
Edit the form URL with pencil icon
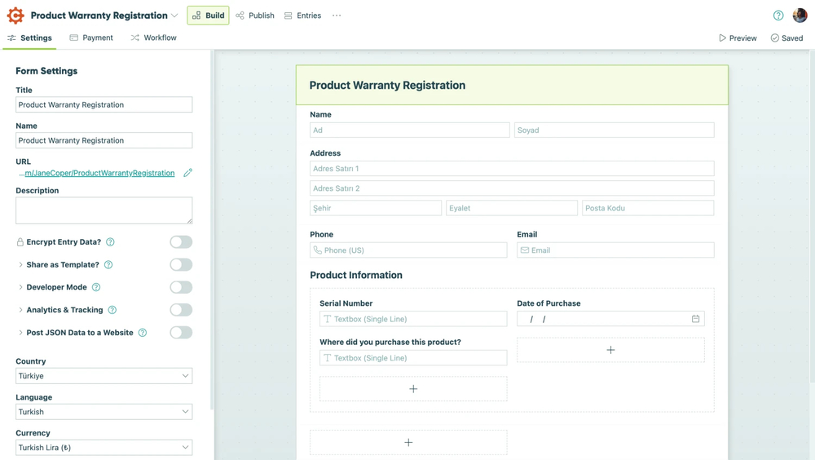(x=188, y=173)
